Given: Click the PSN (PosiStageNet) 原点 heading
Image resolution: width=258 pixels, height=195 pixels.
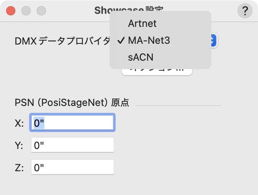Looking at the screenshot, I should 72,102.
